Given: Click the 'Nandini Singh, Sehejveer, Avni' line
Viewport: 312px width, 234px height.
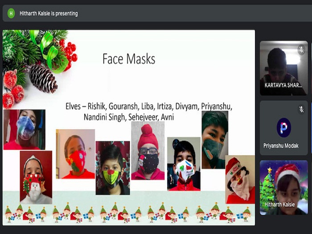Looking at the screenshot, I should [x=129, y=117].
